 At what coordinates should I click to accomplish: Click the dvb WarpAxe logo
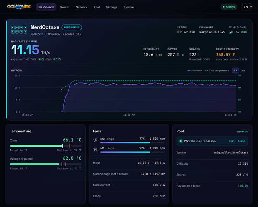pyautogui.click(x=19, y=7)
